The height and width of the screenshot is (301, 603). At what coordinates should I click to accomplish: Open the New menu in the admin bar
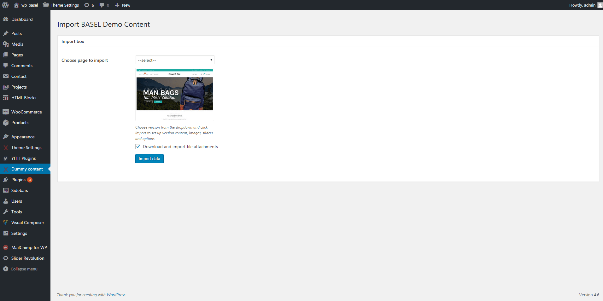click(x=122, y=5)
